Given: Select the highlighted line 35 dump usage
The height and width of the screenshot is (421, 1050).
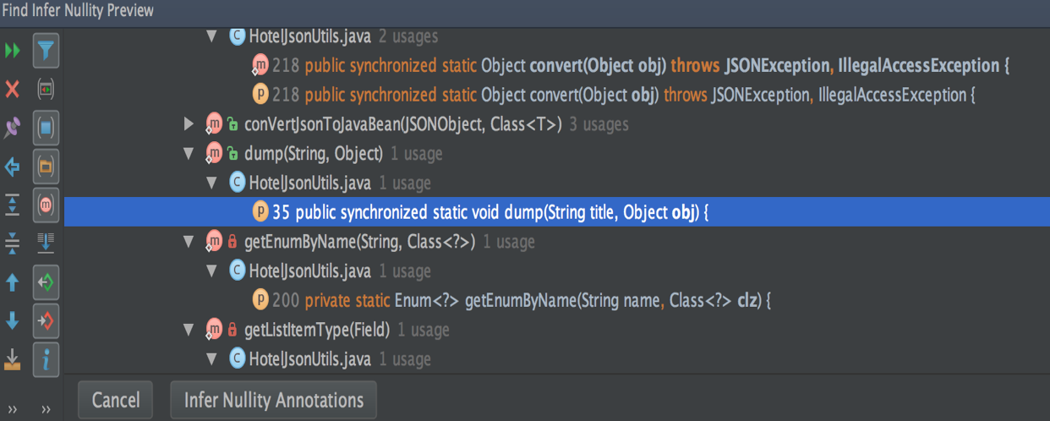Looking at the screenshot, I should [490, 213].
